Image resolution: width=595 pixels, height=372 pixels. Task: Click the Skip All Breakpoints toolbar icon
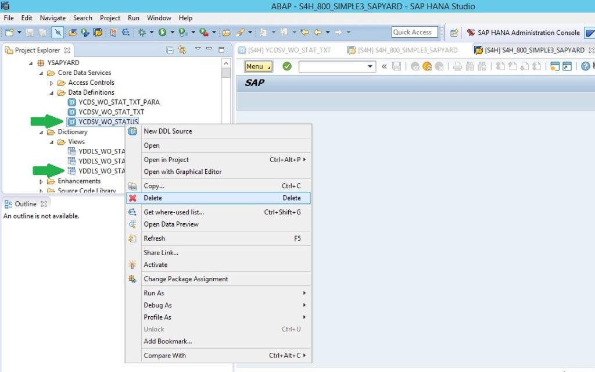58,33
